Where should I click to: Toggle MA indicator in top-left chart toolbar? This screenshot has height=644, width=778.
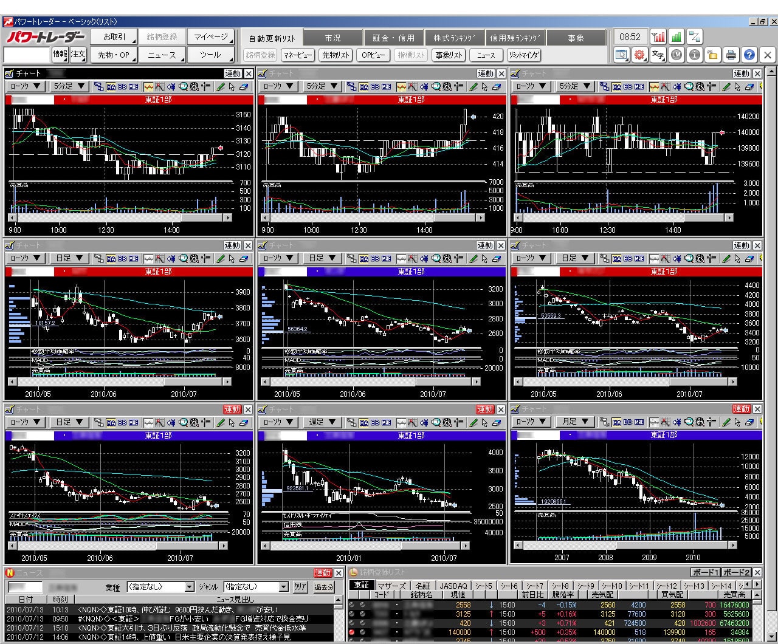click(111, 87)
